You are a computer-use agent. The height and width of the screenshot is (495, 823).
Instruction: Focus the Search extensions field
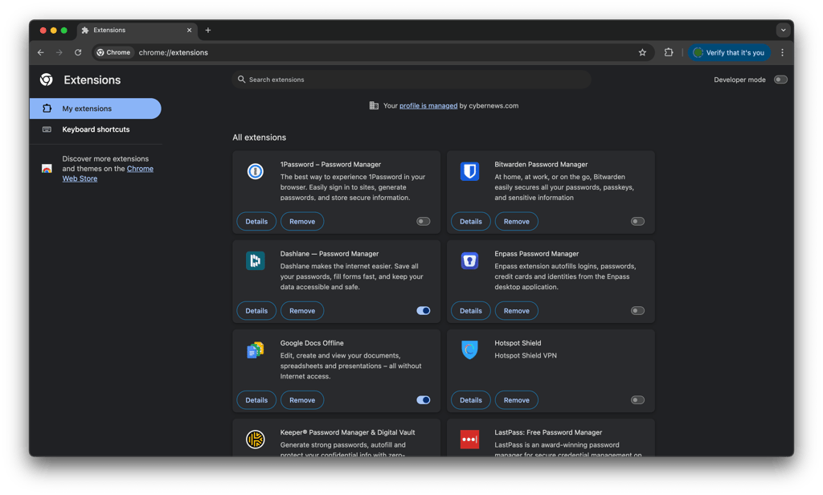click(411, 80)
